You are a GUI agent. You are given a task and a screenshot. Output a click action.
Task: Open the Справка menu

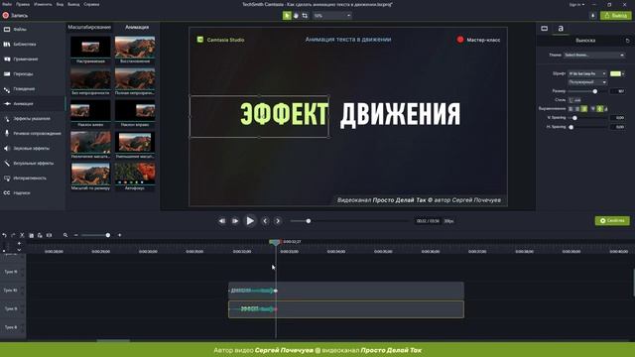coord(91,4)
